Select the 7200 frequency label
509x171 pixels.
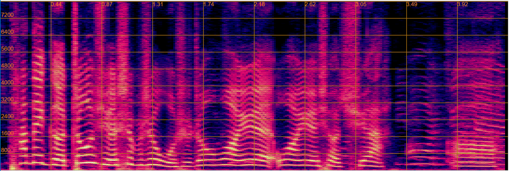pos(7,15)
